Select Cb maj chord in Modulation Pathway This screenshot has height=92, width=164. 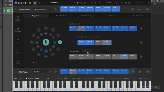81,43
